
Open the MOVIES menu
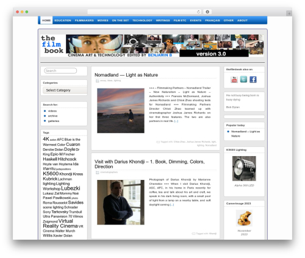[102, 20]
